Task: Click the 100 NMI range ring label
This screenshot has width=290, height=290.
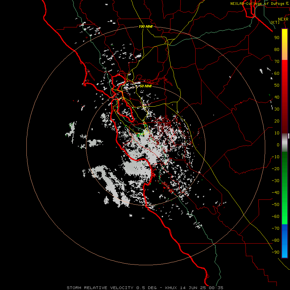Action: click(146, 26)
